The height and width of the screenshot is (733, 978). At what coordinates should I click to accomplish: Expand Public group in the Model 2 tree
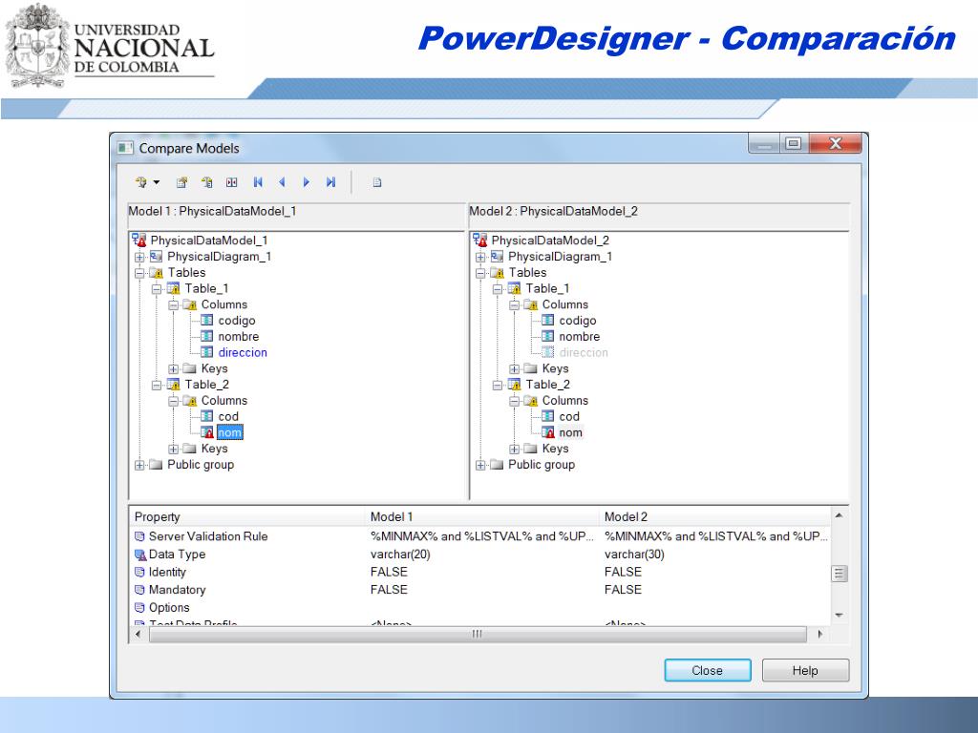point(480,465)
